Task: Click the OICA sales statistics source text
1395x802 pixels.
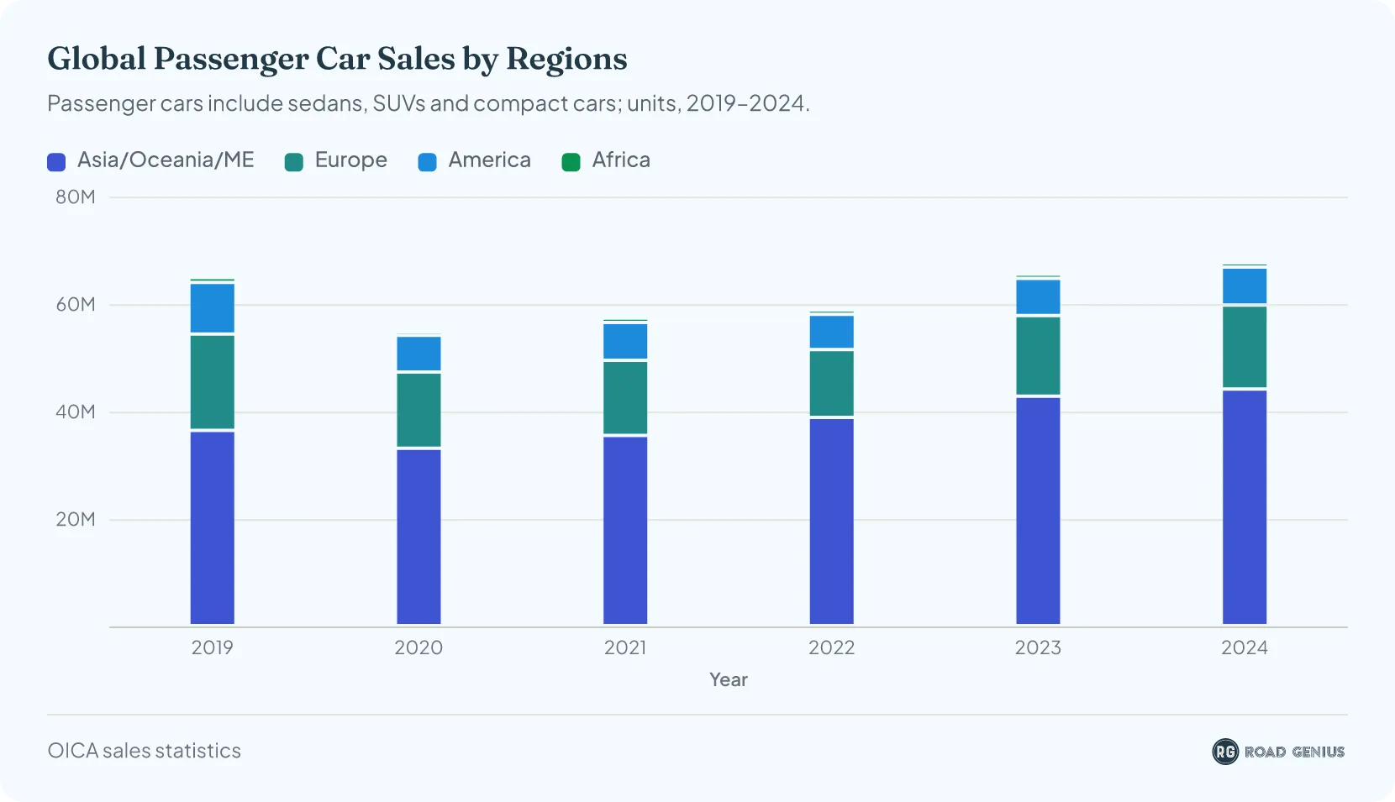Action: (x=145, y=751)
